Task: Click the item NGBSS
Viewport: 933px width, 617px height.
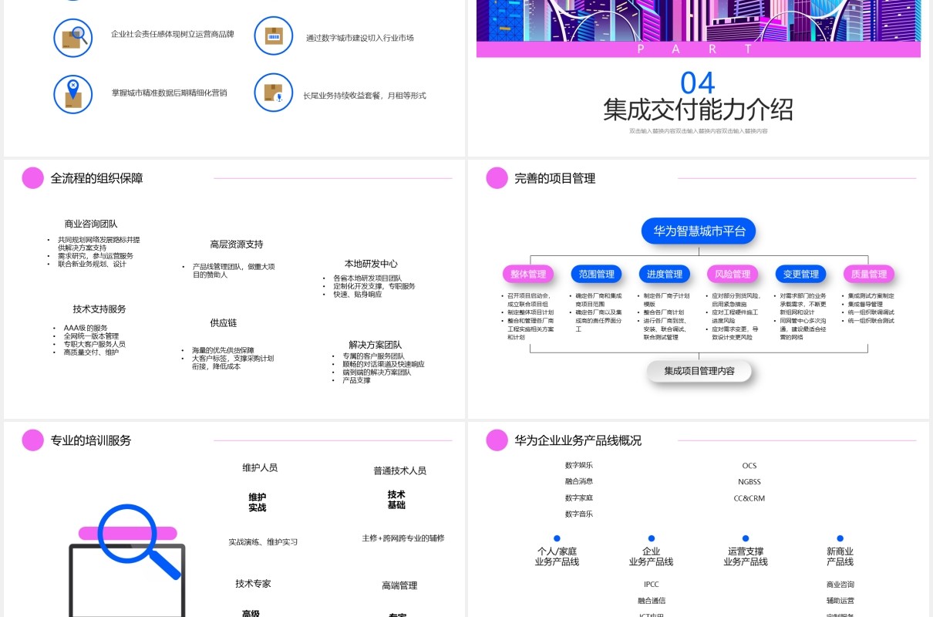Action: click(x=749, y=482)
